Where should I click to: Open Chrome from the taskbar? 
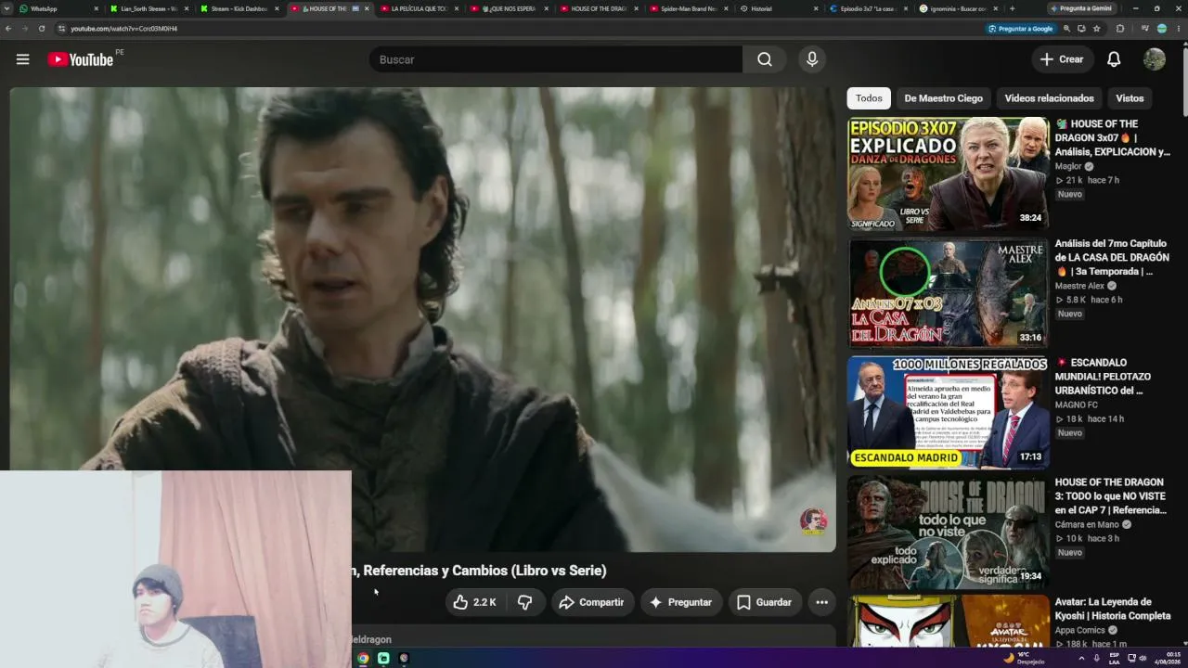click(x=363, y=658)
